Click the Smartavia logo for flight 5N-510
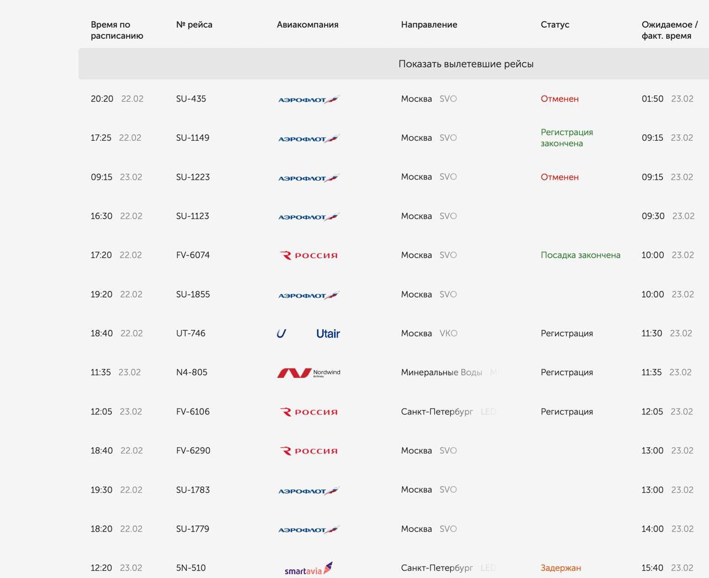Image resolution: width=709 pixels, height=578 pixels. [309, 569]
